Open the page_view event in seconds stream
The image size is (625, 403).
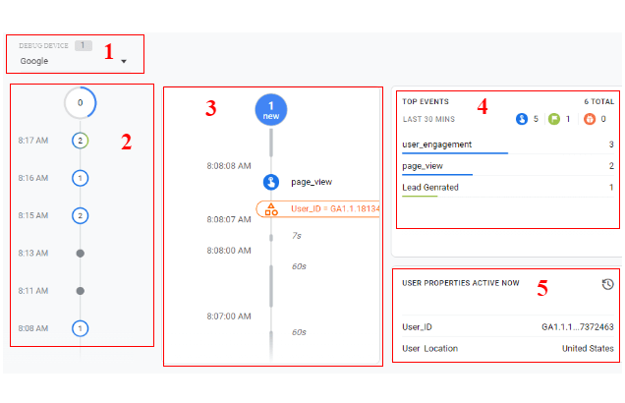(x=312, y=182)
